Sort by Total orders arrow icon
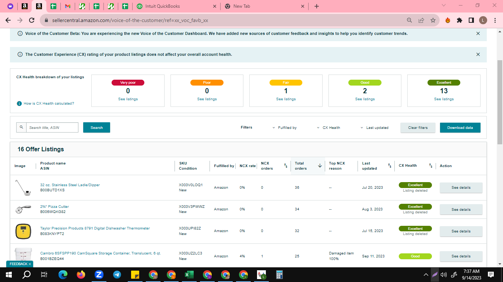Image resolution: width=503 pixels, height=282 pixels. 320,166
